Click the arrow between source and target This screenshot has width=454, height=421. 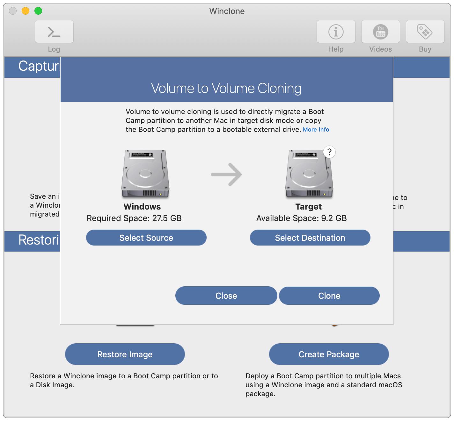[226, 175]
